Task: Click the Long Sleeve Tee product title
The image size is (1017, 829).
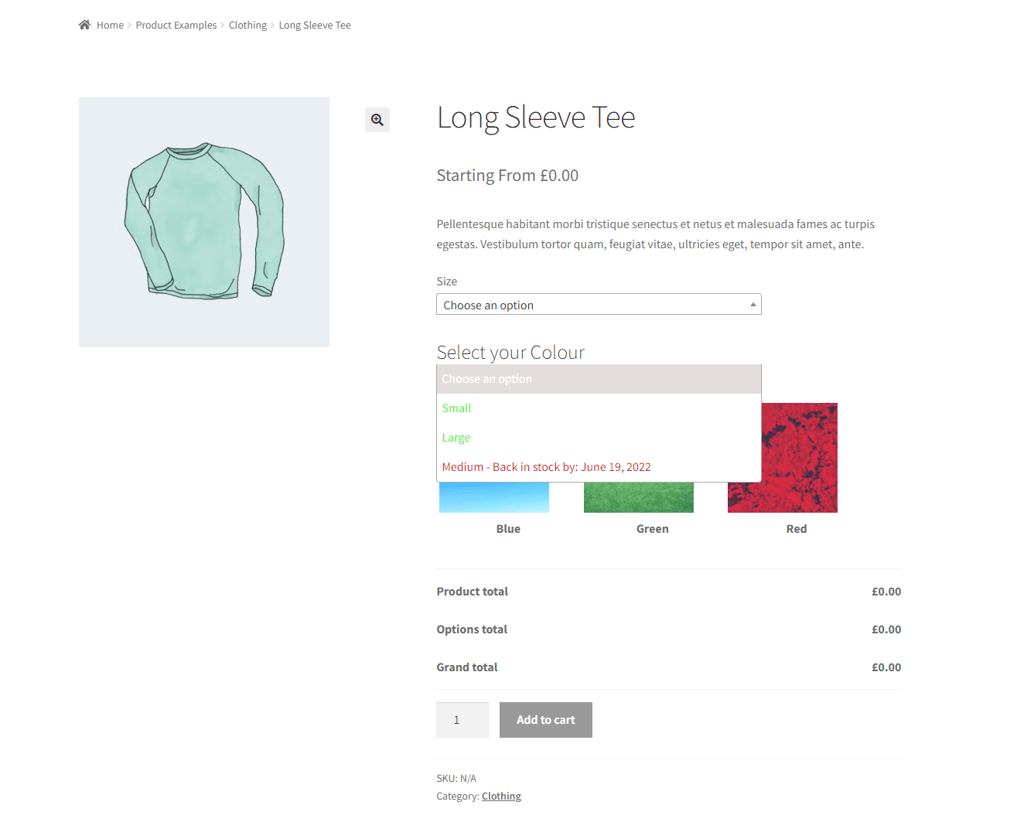Action: [x=536, y=118]
